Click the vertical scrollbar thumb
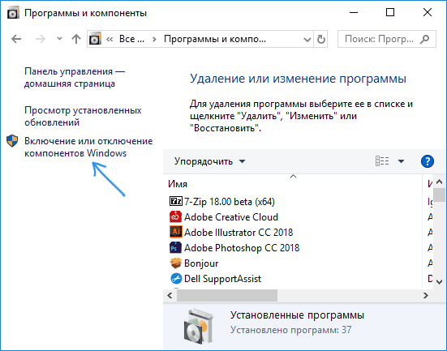 point(440,195)
